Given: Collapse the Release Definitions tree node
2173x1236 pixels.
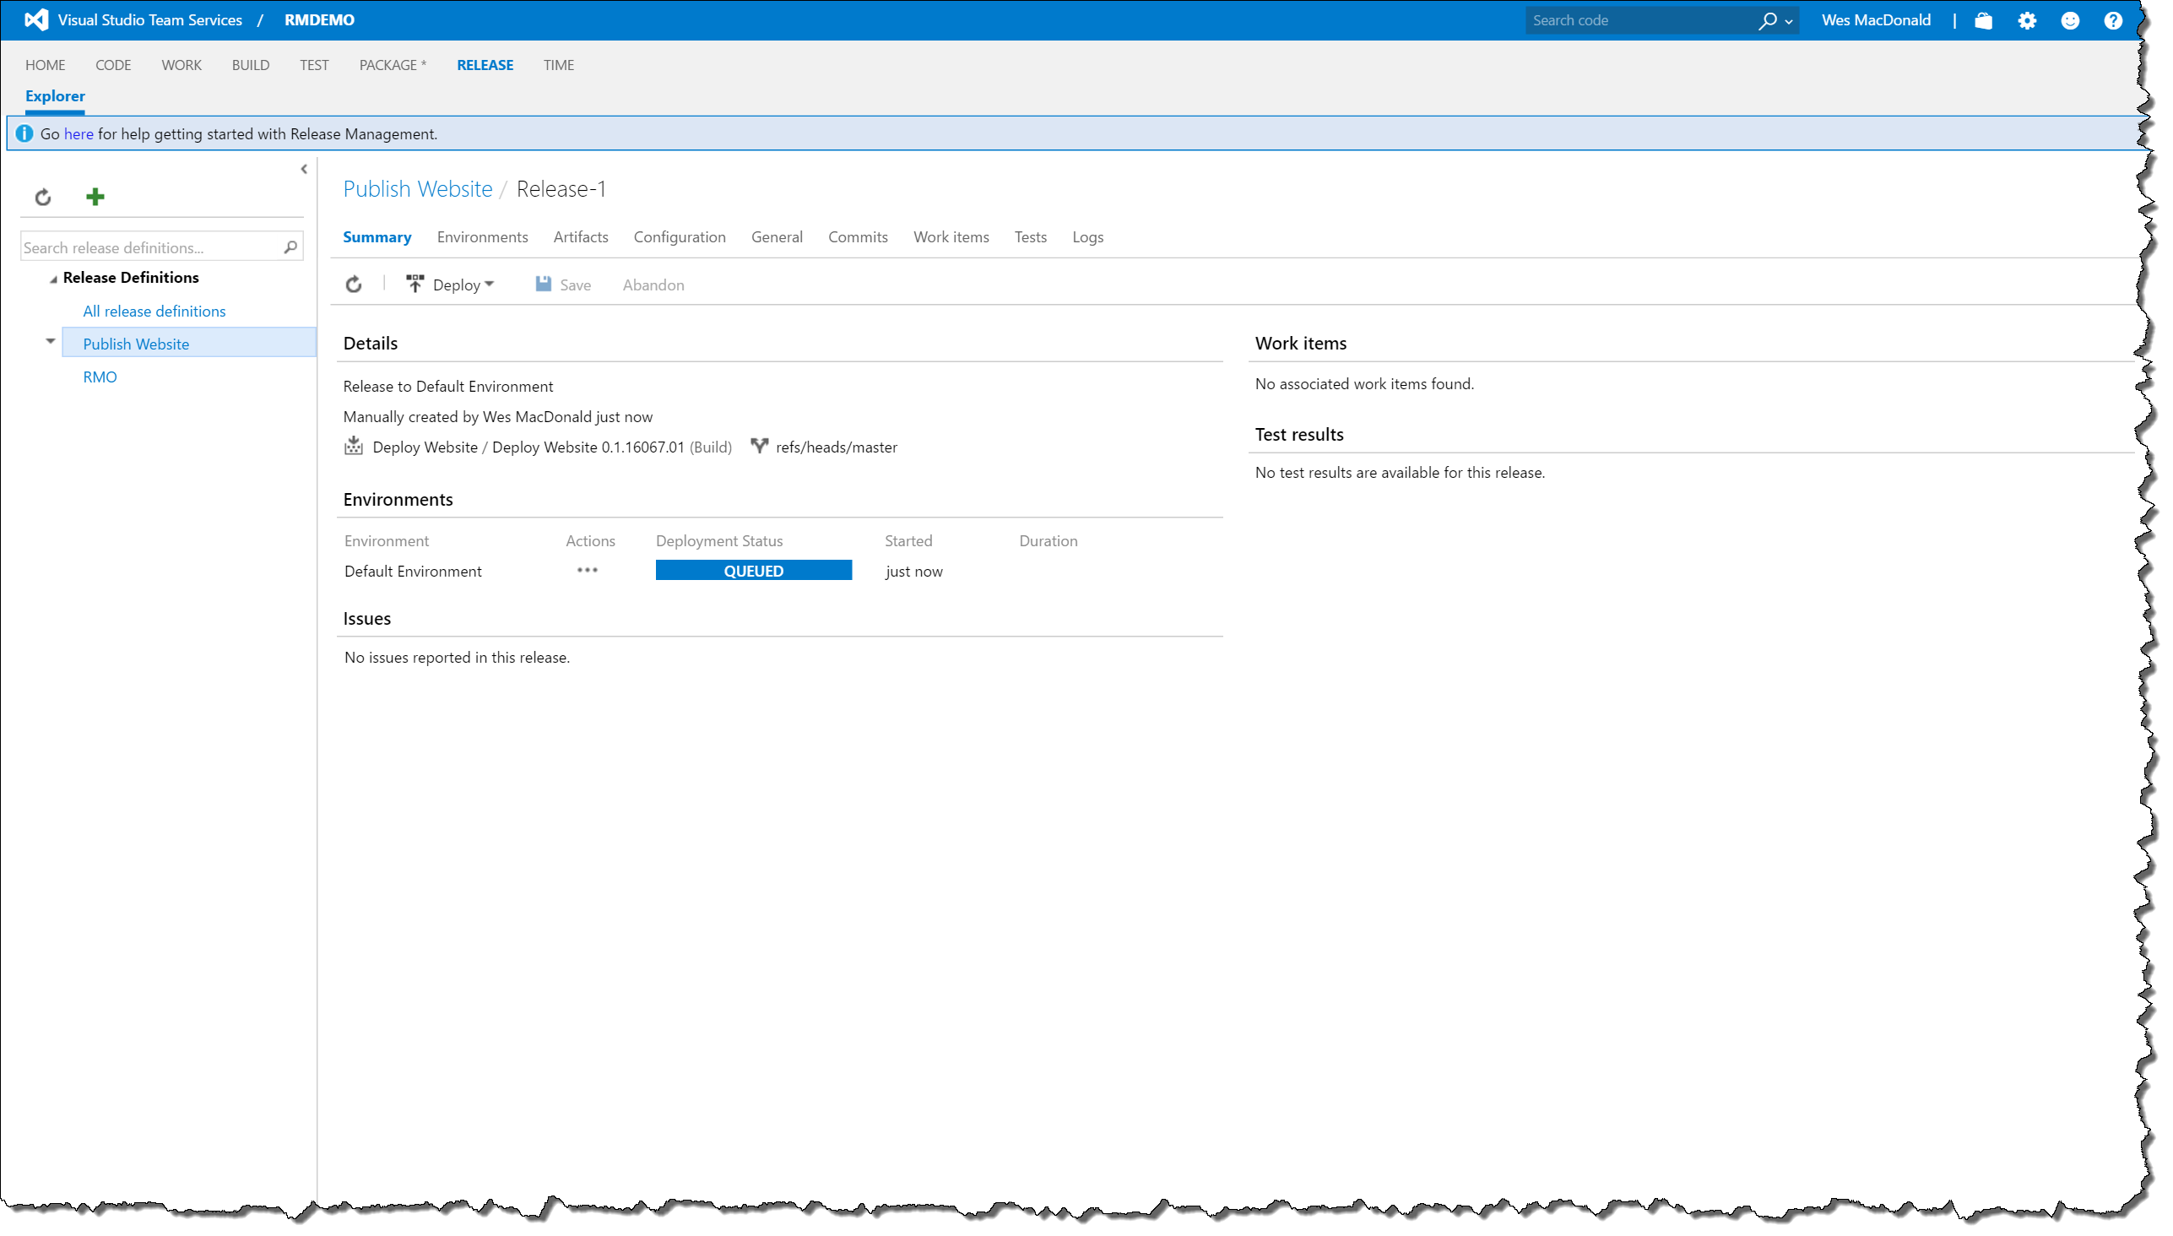Looking at the screenshot, I should pyautogui.click(x=52, y=279).
